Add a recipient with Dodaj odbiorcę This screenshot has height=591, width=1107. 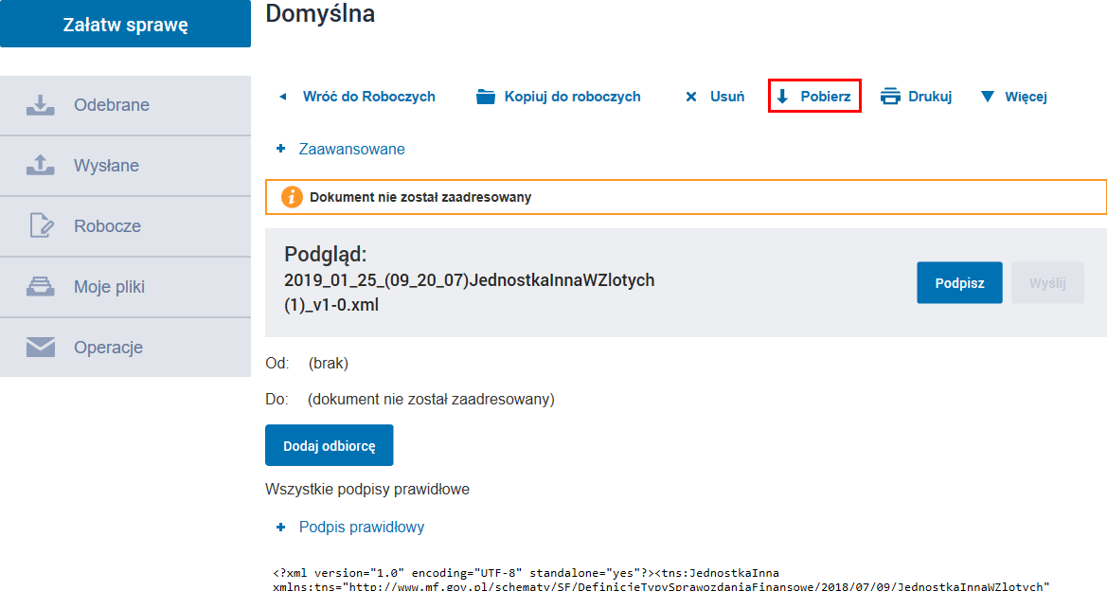coord(329,445)
